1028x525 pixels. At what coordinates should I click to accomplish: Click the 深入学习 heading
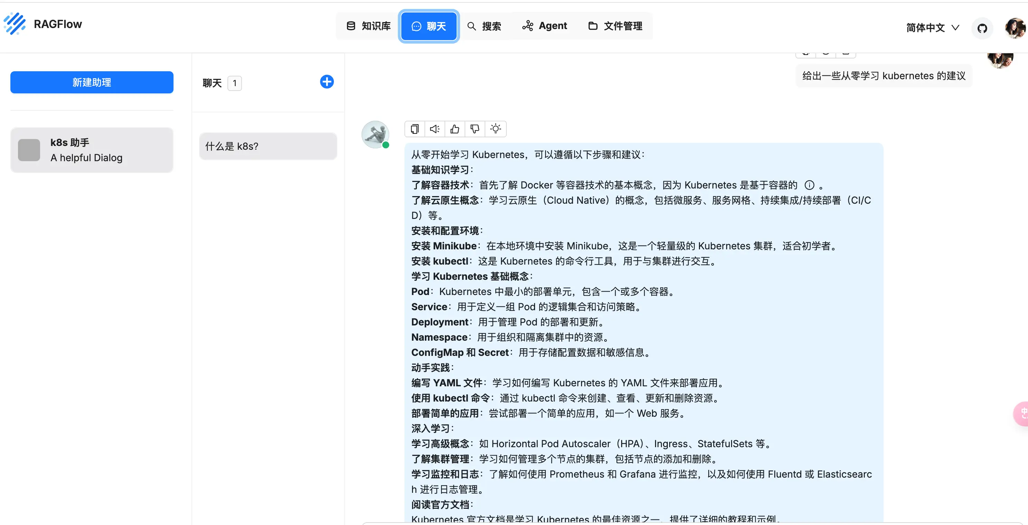coord(432,429)
